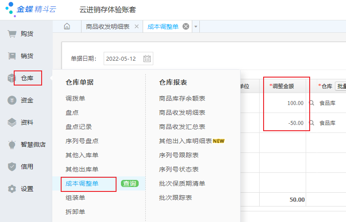This screenshot has width=346, height=222.
Task: Click the 资料 layers sidebar icon
Action: pos(12,122)
